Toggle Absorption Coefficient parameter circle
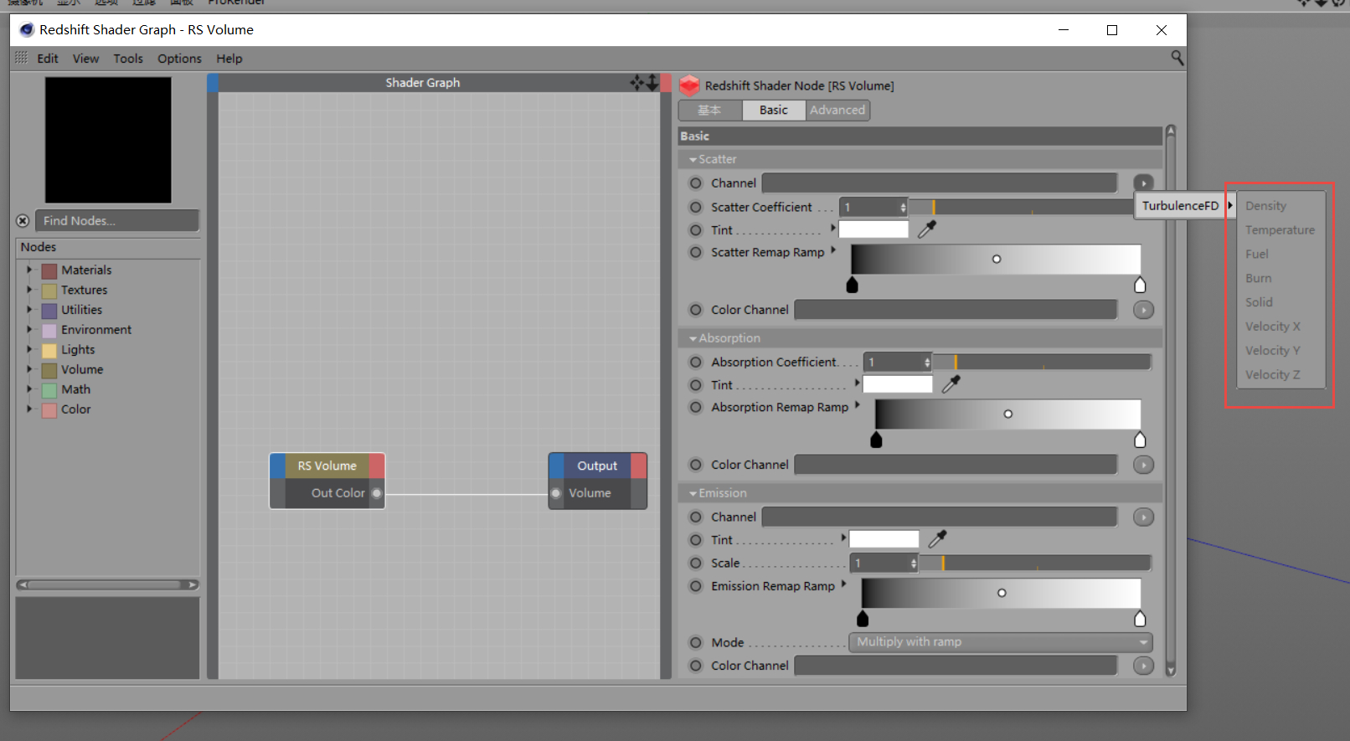This screenshot has width=1350, height=741. [x=696, y=362]
